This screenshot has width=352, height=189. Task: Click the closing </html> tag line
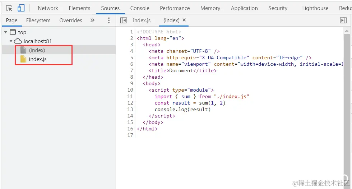pyautogui.click(x=147, y=129)
